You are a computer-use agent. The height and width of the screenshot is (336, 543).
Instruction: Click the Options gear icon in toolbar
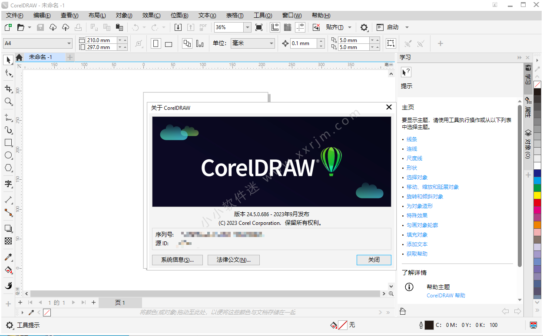point(364,27)
